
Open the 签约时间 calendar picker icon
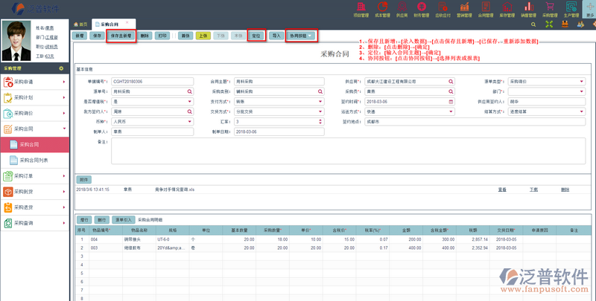coord(451,101)
